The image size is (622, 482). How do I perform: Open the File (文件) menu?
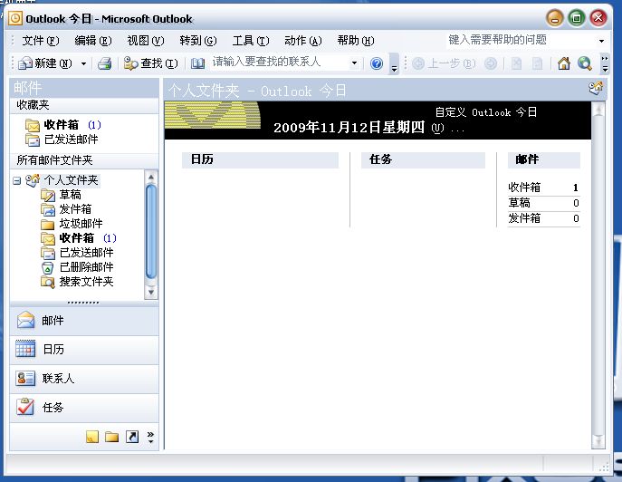point(41,41)
